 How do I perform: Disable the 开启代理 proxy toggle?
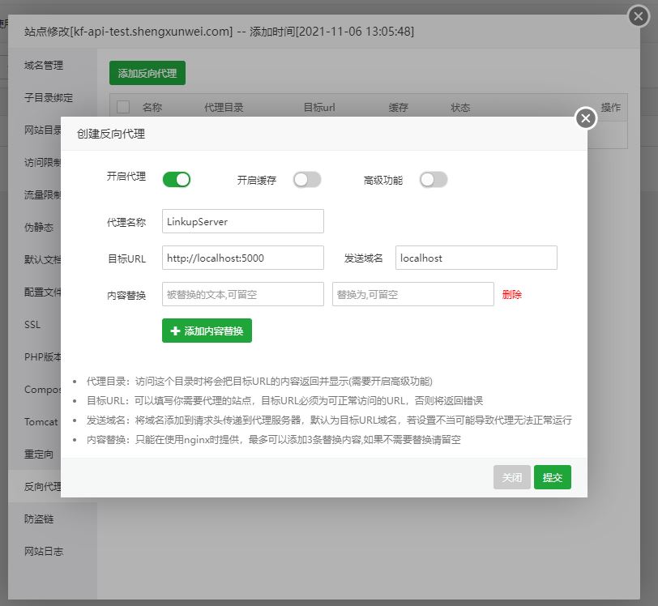pyautogui.click(x=177, y=179)
